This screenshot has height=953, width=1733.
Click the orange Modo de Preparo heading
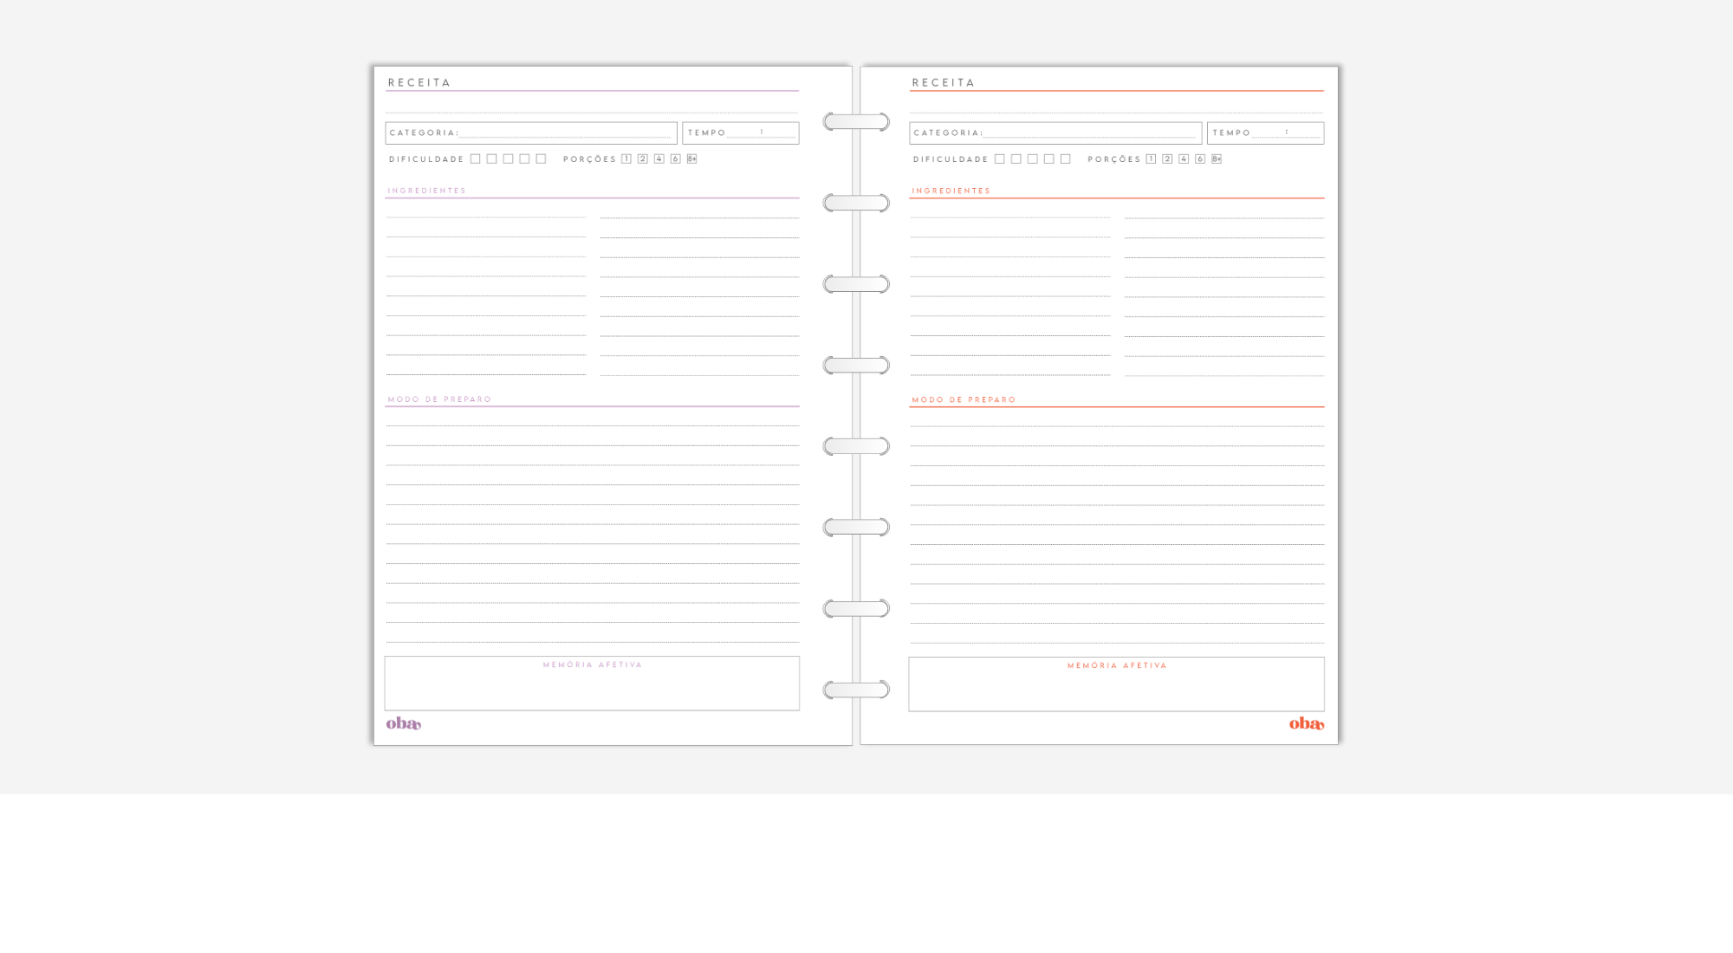pyautogui.click(x=964, y=399)
